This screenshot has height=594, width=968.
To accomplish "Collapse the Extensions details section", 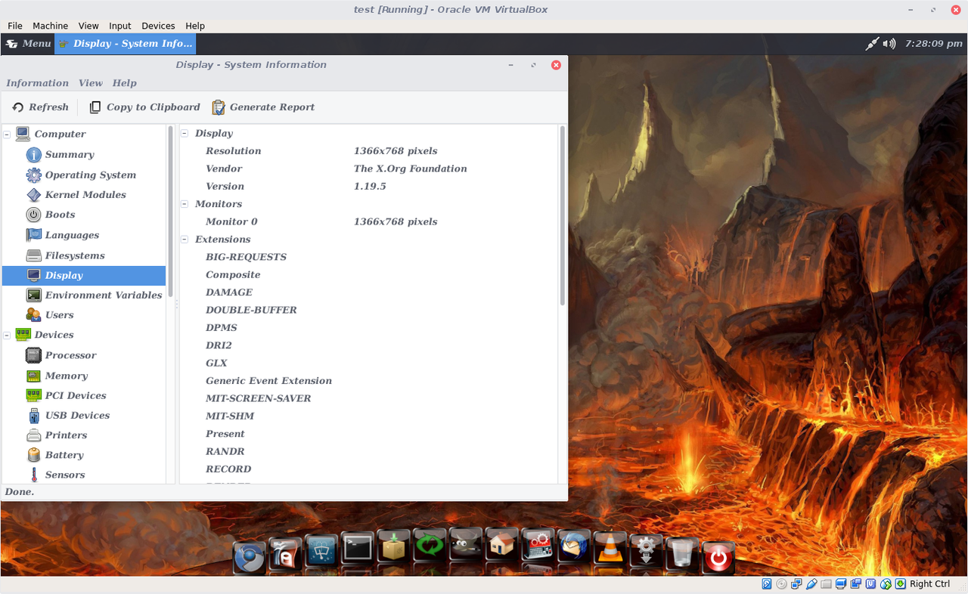I will [x=185, y=240].
